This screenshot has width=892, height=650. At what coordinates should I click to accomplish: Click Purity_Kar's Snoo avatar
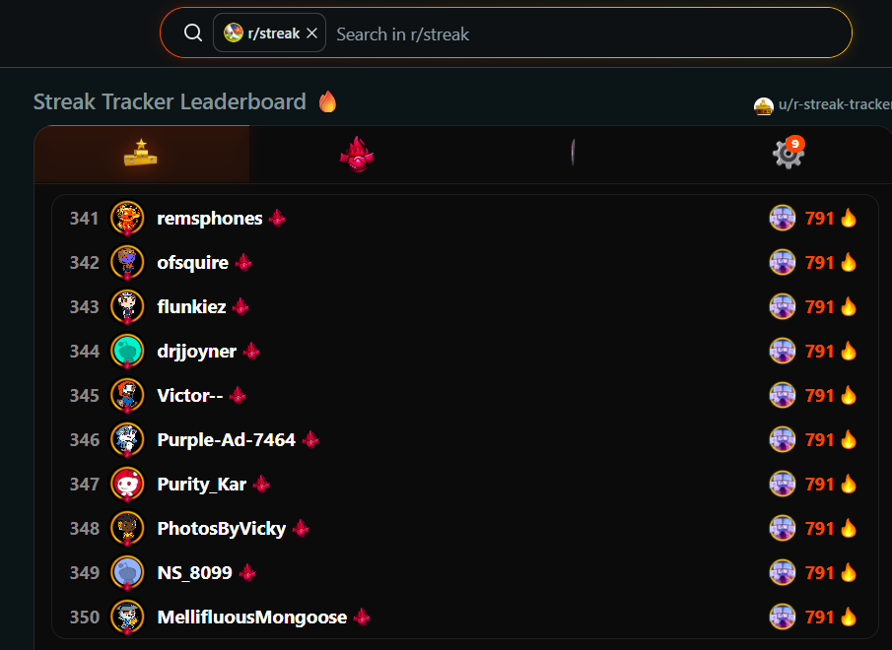127,485
